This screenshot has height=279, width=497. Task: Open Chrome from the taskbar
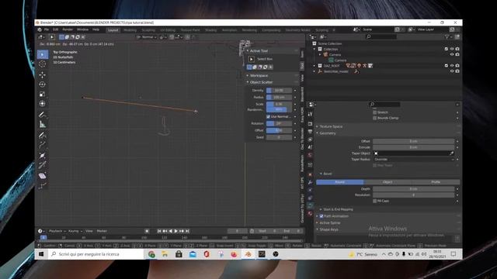coord(151,254)
